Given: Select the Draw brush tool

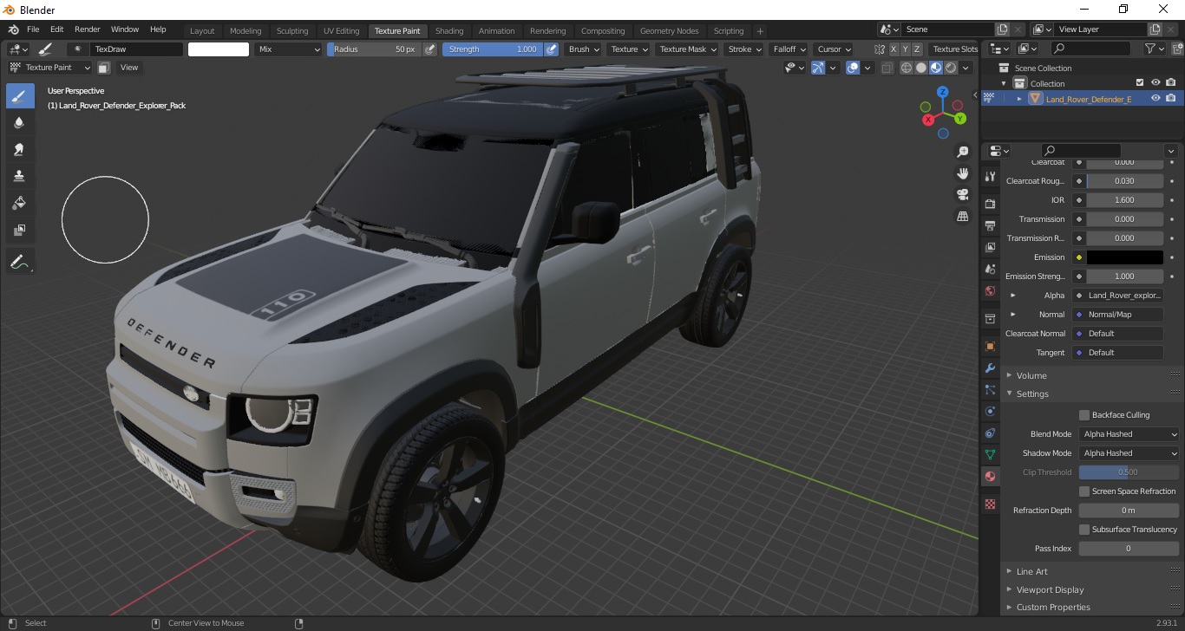Looking at the screenshot, I should [20, 96].
